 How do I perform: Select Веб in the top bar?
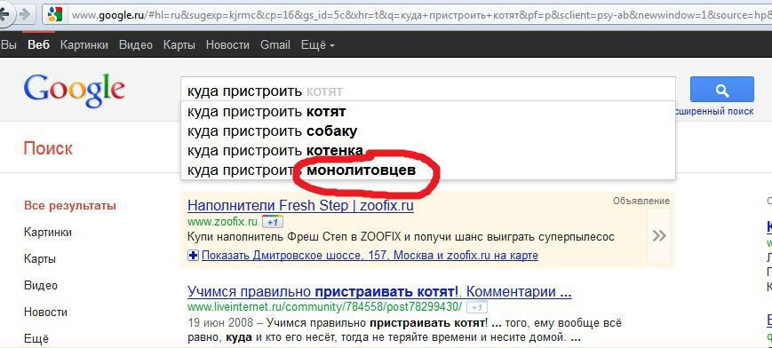39,44
